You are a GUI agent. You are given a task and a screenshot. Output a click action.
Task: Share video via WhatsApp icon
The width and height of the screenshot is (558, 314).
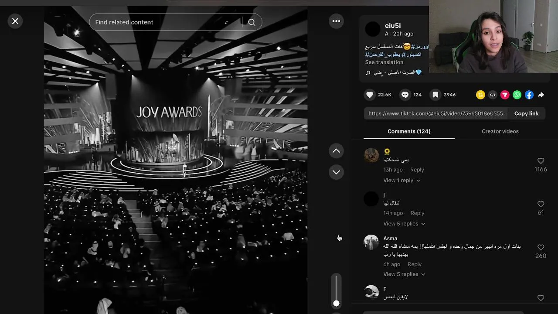click(x=517, y=95)
